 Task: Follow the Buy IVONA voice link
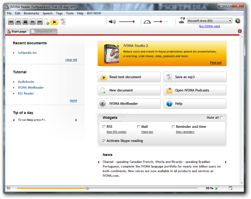pos(210,26)
